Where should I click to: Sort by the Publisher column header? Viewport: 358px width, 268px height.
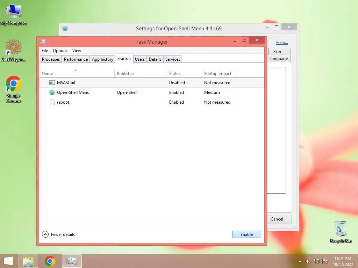pos(141,73)
